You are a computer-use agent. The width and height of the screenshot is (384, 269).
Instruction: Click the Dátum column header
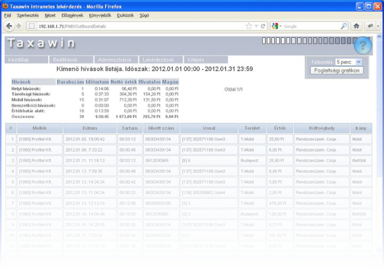tap(90, 128)
